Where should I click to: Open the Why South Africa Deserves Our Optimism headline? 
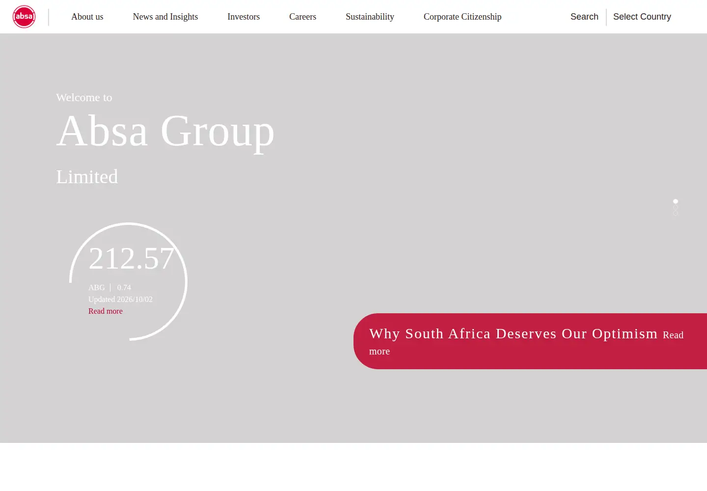click(513, 333)
